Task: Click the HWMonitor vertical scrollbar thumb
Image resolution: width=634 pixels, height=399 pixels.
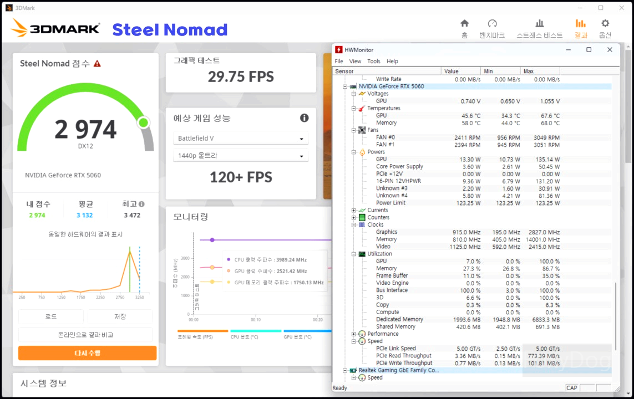Action: (615, 316)
